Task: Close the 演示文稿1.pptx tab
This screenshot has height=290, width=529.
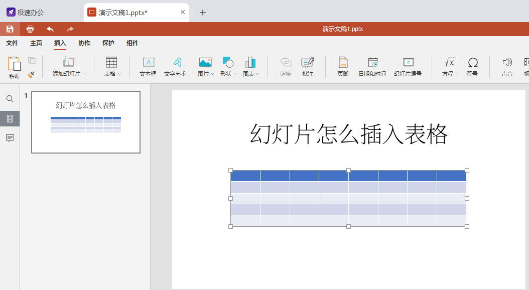Action: coord(183,12)
